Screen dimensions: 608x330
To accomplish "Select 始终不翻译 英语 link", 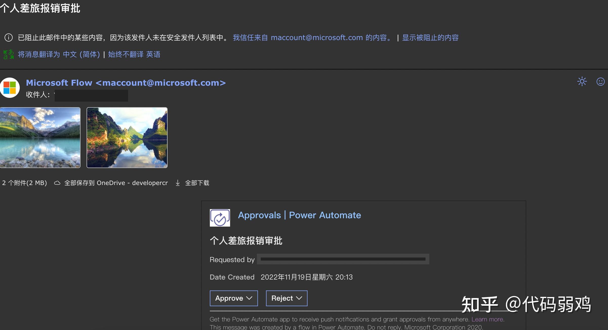I will pos(134,54).
